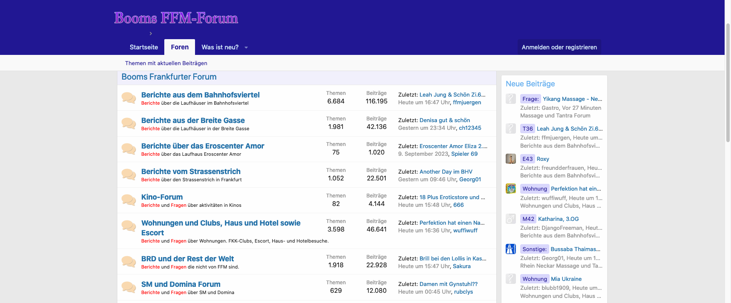Go to the Startseite tab

[144, 47]
